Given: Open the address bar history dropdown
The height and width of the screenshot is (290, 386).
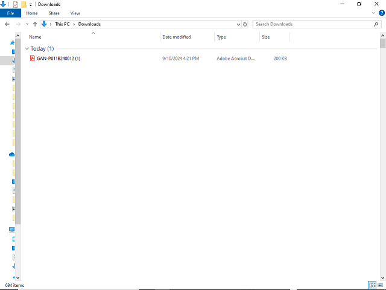Looking at the screenshot, I should click(x=238, y=24).
